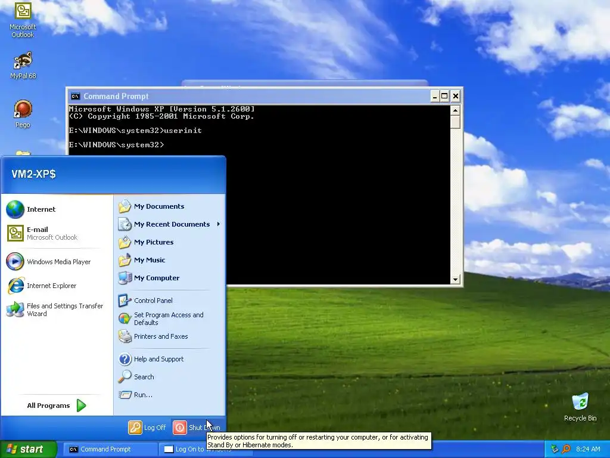Open Control Panel
The height and width of the screenshot is (458, 610).
point(170,301)
